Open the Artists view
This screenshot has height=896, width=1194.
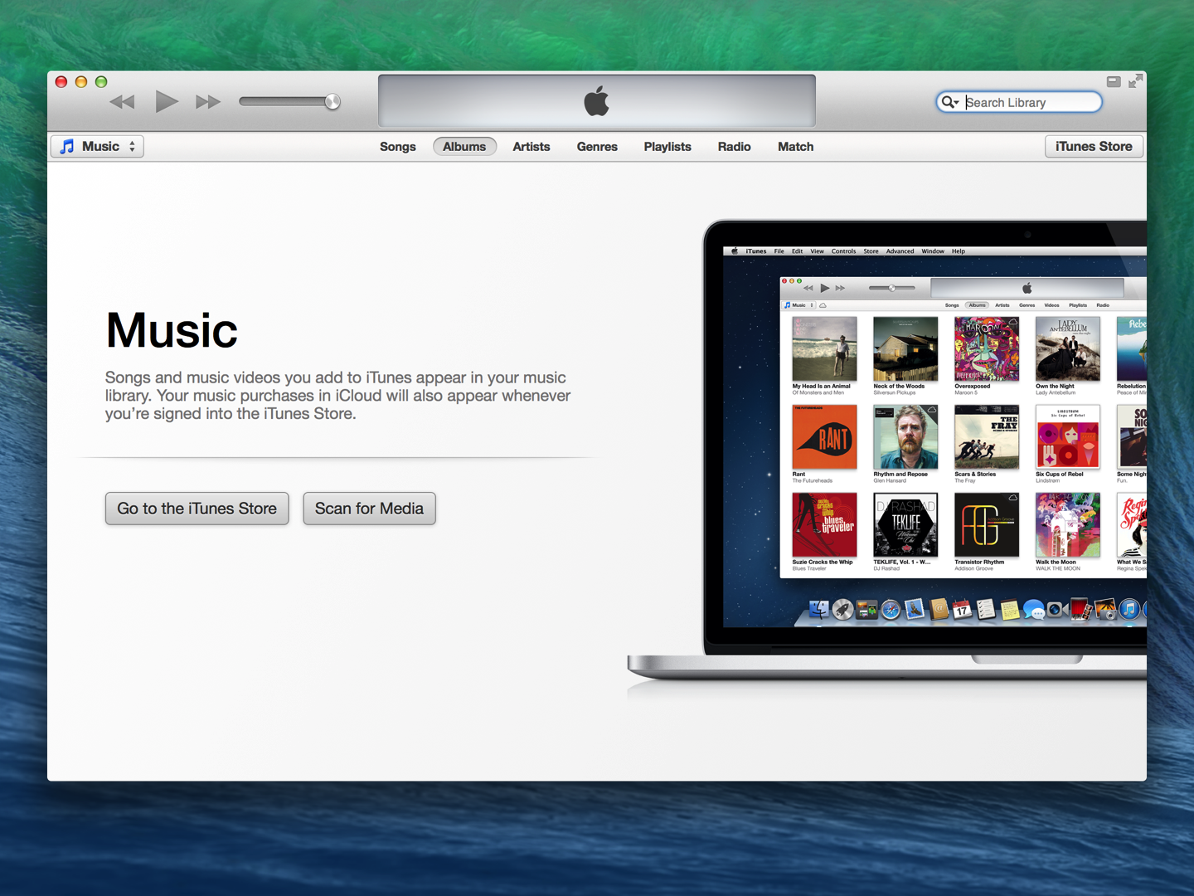(x=531, y=147)
